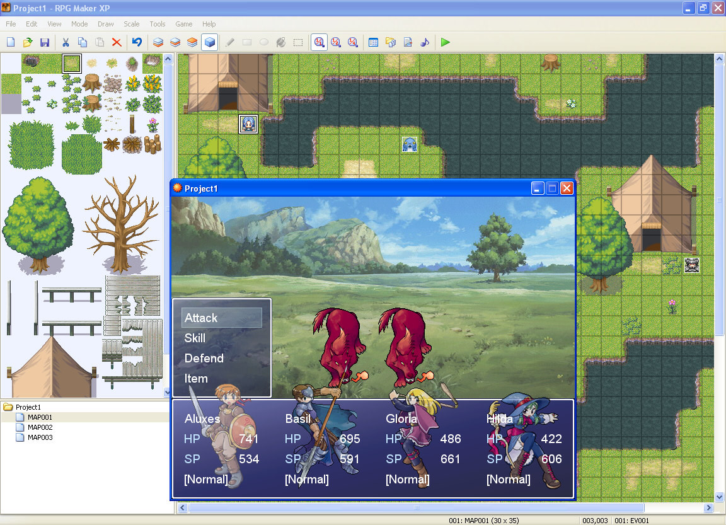Select MAP002 in the map list
Screen dimensions: 726x525
tap(40, 427)
